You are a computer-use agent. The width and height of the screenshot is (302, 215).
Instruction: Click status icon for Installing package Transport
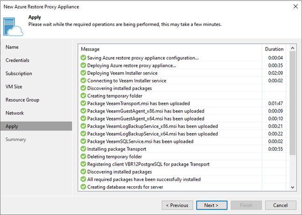(x=83, y=149)
